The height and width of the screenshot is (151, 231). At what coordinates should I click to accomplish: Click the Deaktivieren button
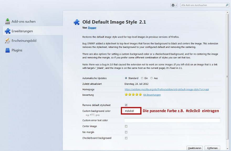click(195, 148)
